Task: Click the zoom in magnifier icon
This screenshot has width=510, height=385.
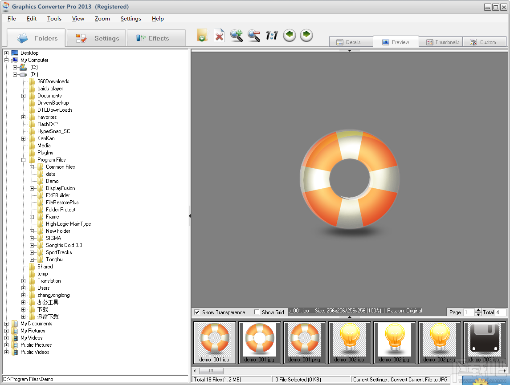Action: pos(237,36)
